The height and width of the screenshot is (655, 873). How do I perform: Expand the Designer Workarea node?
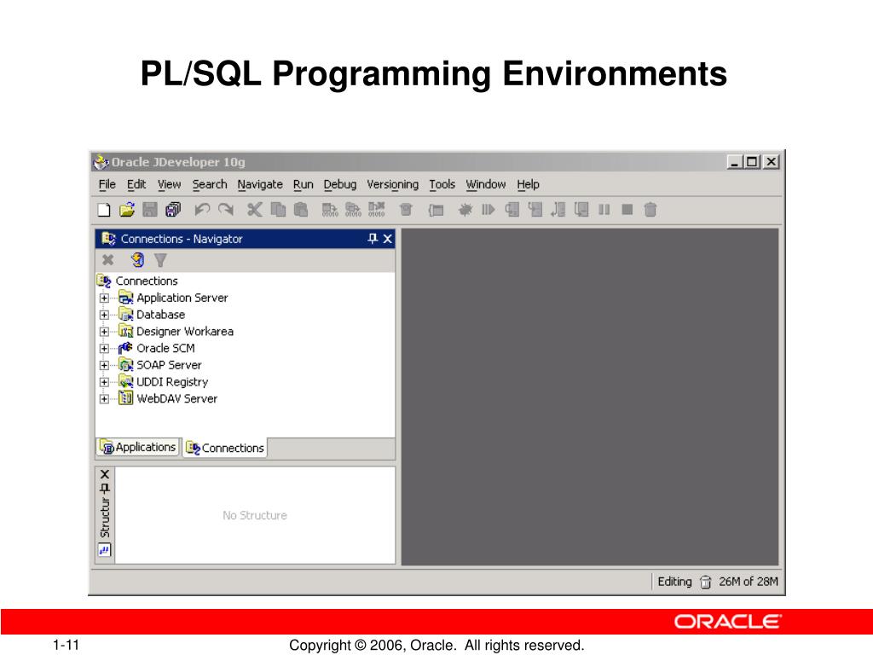[x=104, y=332]
